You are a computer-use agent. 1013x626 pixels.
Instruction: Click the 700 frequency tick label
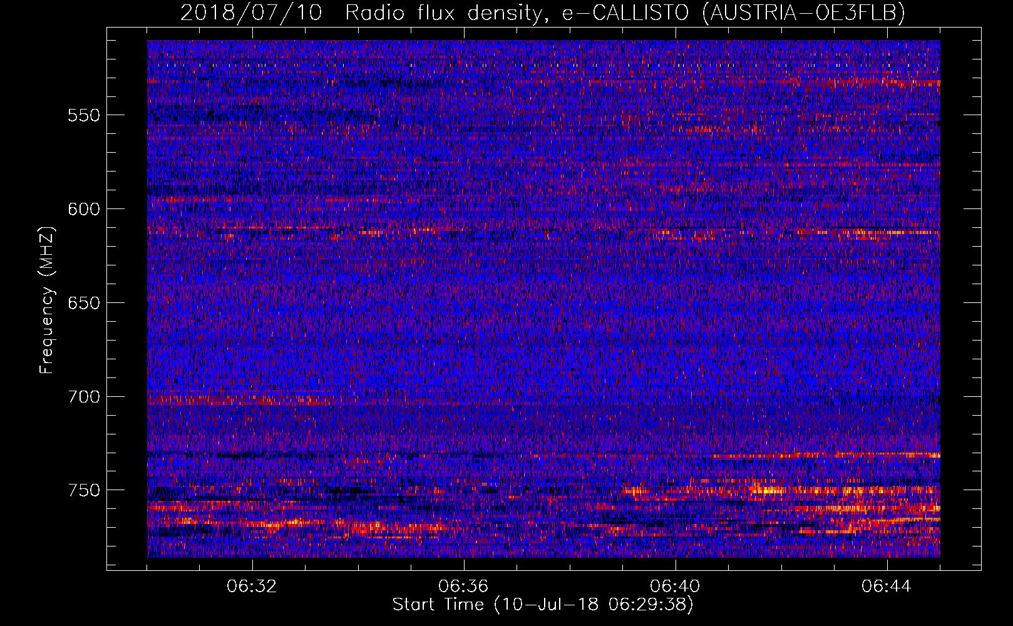tap(84, 397)
